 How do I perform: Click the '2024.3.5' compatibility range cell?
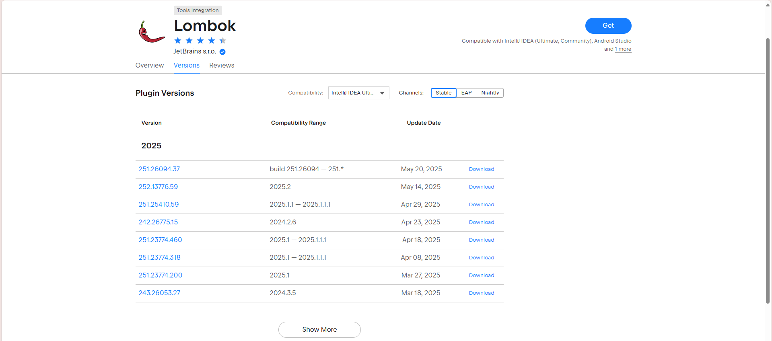coord(283,293)
